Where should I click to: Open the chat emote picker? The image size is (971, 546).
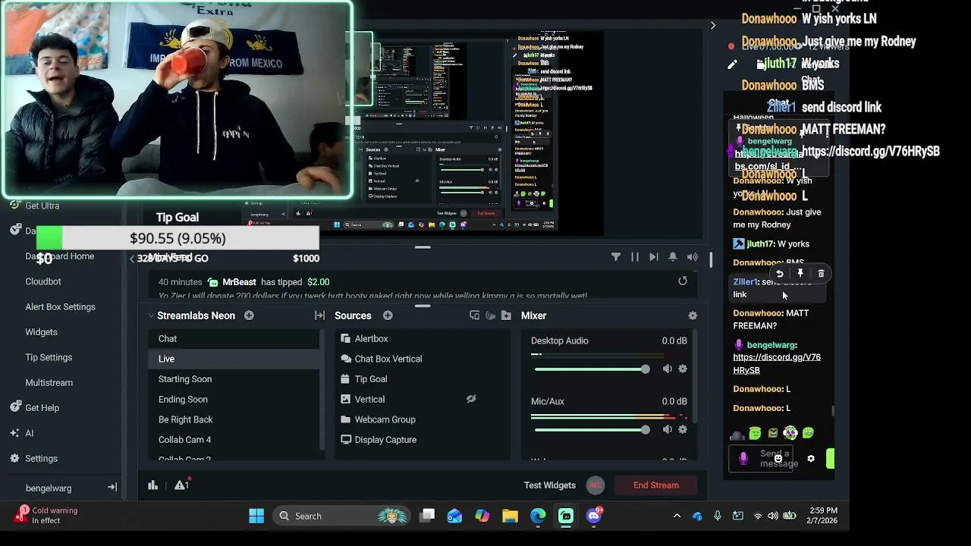pos(778,459)
